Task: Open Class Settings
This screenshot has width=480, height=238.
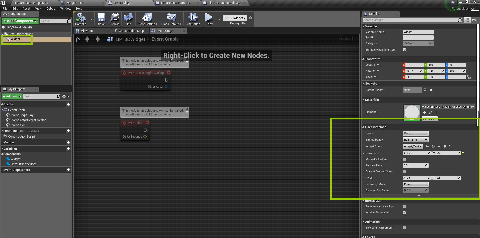Action: (147, 19)
